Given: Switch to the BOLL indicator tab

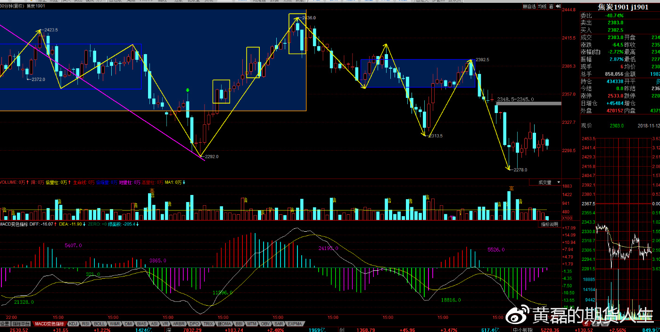Looking at the screenshot, I should pyautogui.click(x=99, y=324).
